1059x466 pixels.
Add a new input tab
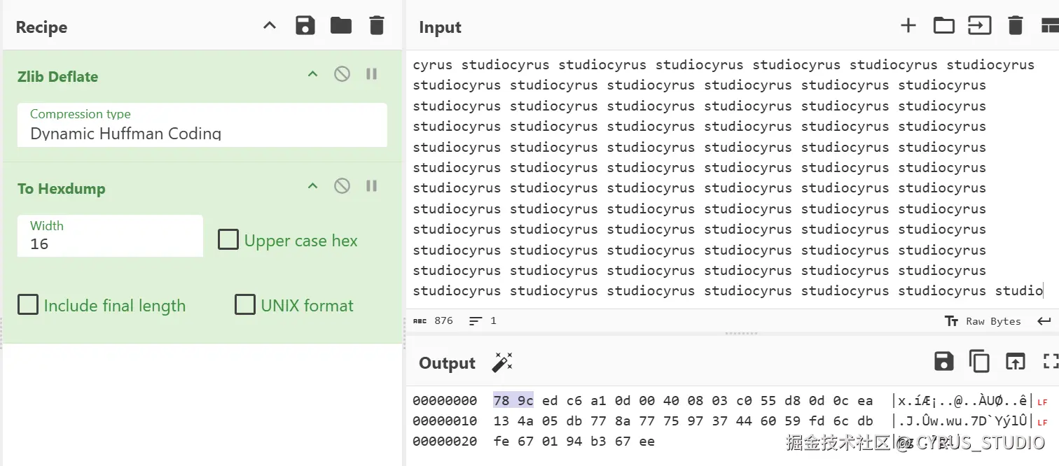[908, 26]
